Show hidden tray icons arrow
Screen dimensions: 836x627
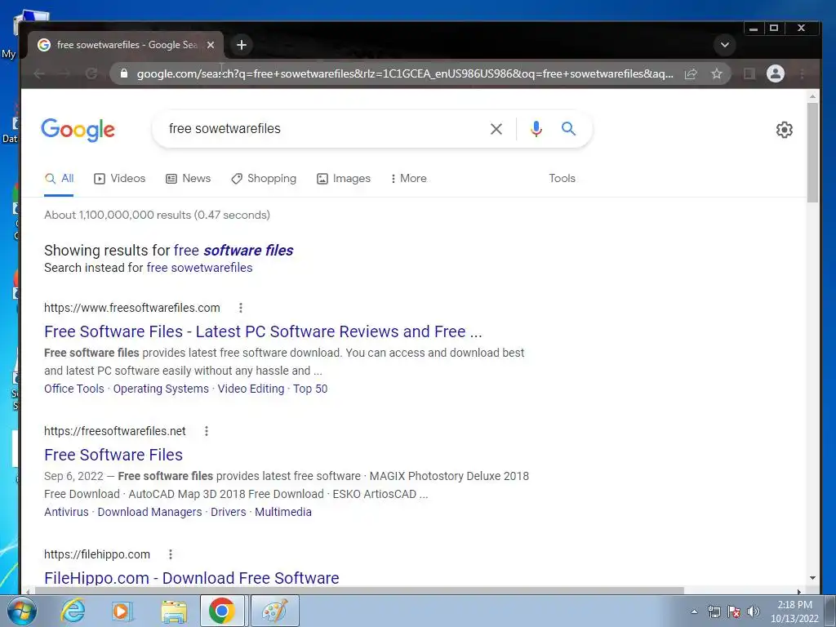[x=694, y=611]
